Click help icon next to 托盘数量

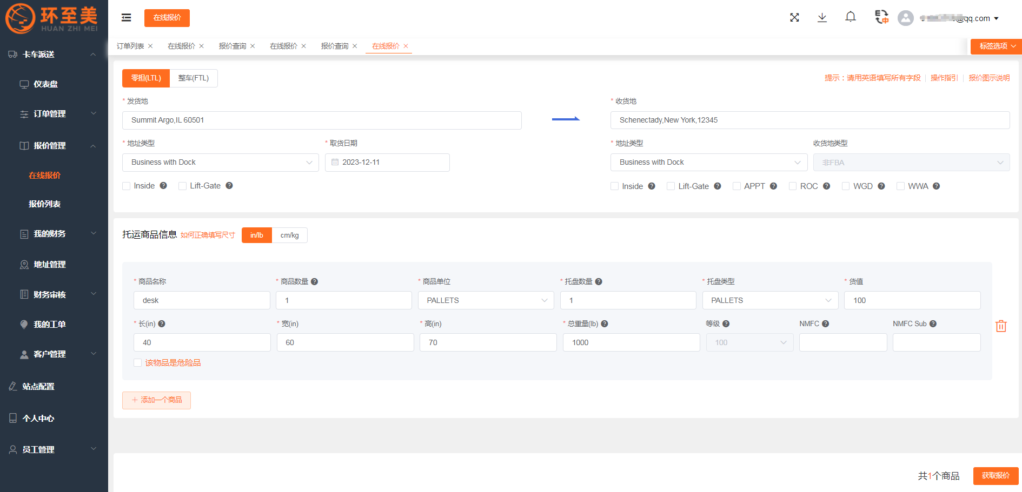click(599, 281)
